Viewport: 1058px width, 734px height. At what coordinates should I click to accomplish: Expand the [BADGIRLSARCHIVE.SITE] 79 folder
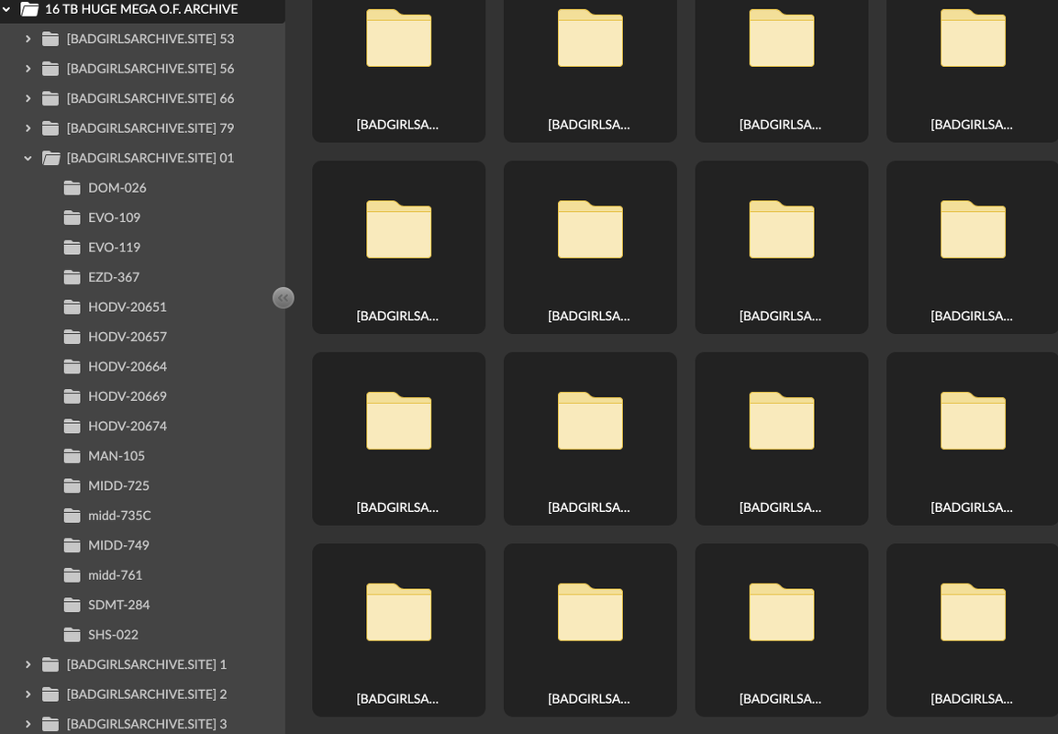(28, 128)
